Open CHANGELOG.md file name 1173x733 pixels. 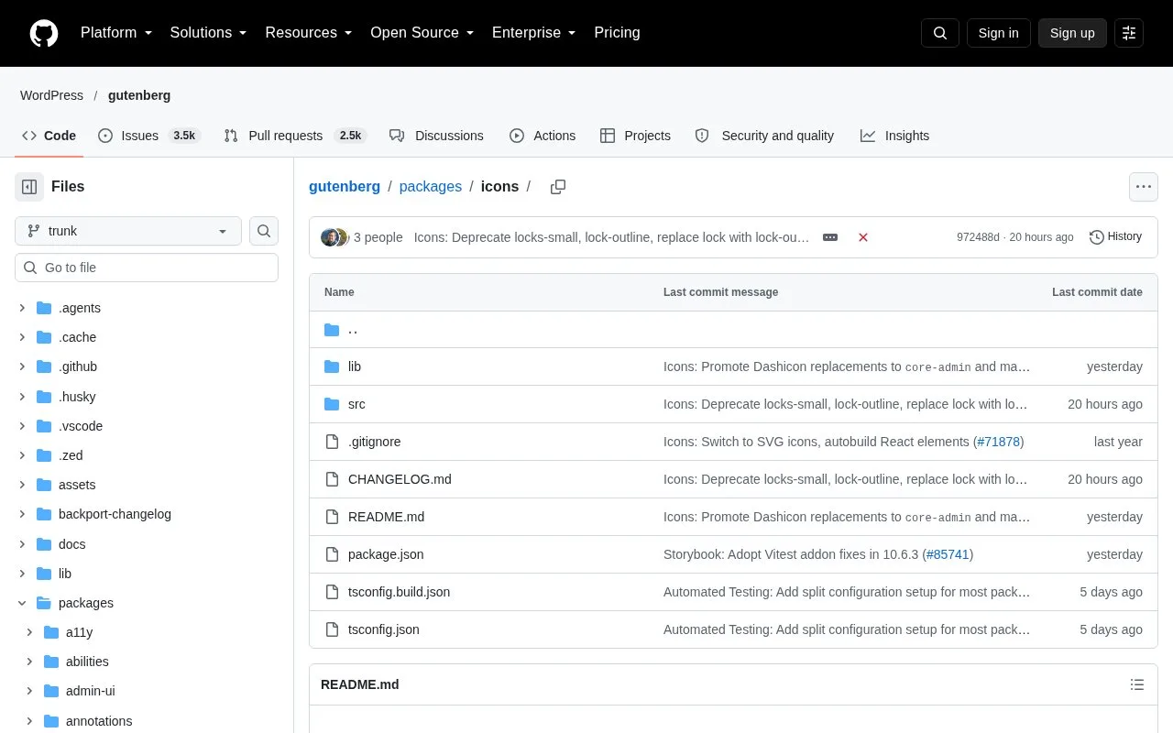click(x=400, y=479)
